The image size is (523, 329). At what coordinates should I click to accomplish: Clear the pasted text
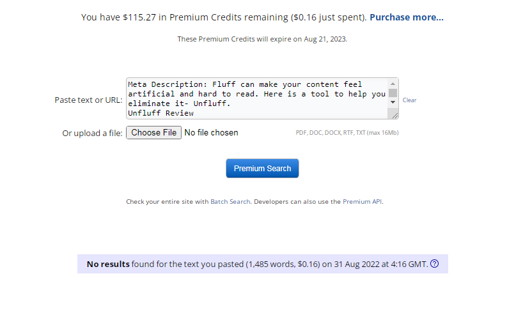point(409,100)
